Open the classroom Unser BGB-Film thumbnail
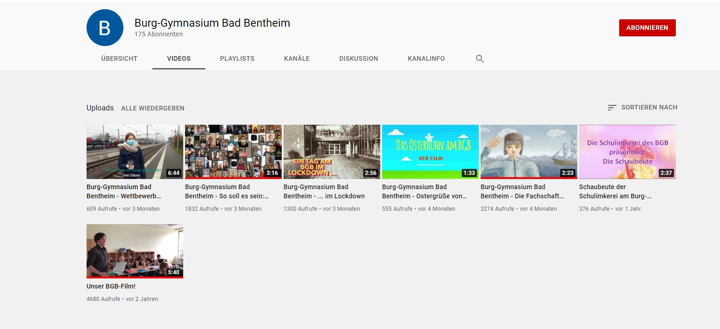Screen dimensions: 720x329 pos(135,251)
